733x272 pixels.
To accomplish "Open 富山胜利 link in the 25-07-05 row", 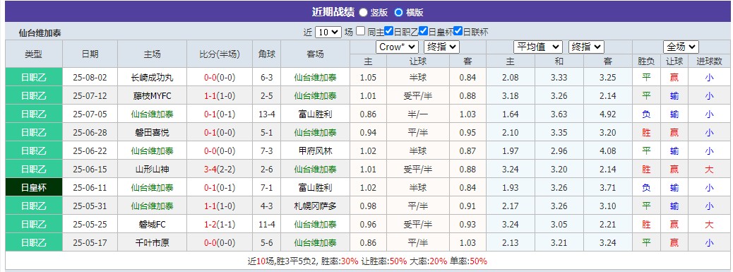I will pos(315,114).
